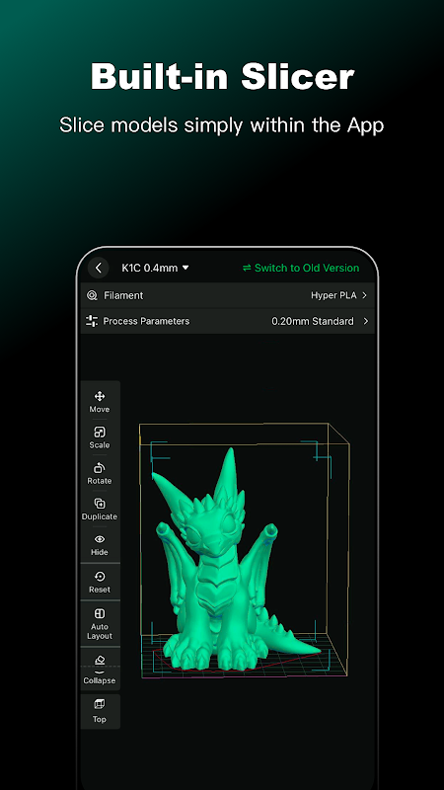This screenshot has height=790, width=444.
Task: Open the Filament row chevron
Action: click(365, 295)
